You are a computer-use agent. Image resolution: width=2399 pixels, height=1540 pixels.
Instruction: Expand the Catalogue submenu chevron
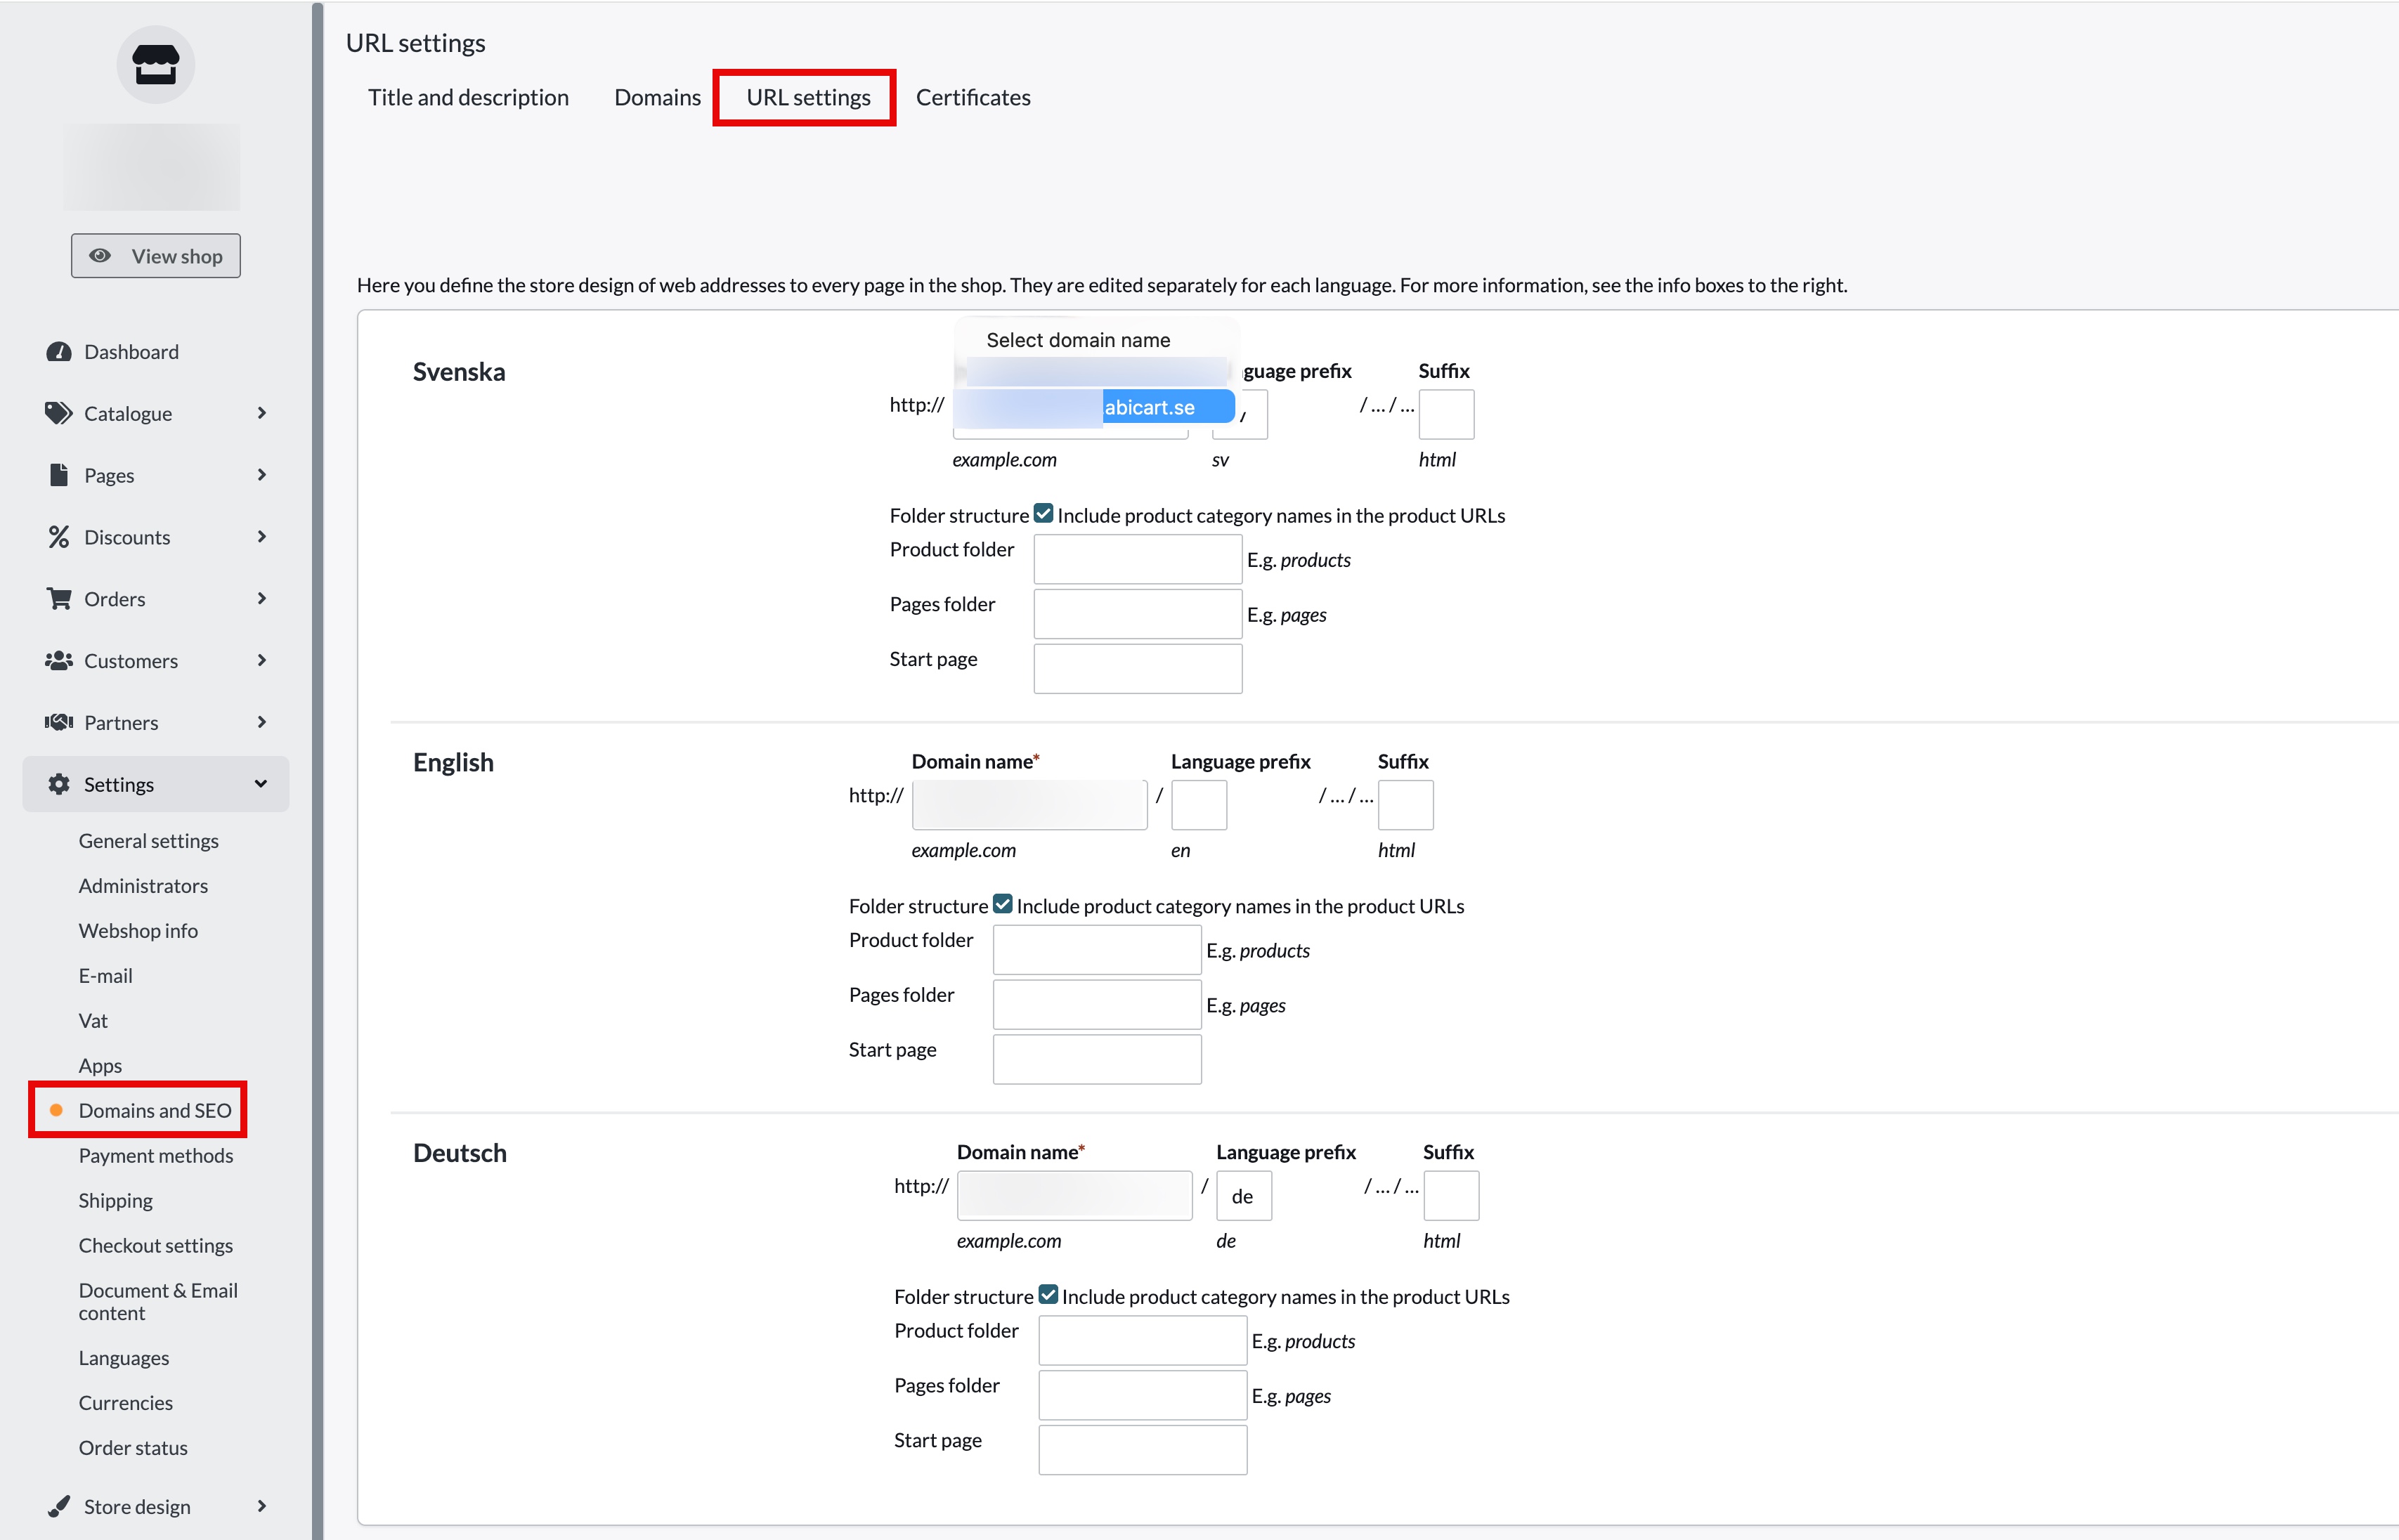pos(262,413)
